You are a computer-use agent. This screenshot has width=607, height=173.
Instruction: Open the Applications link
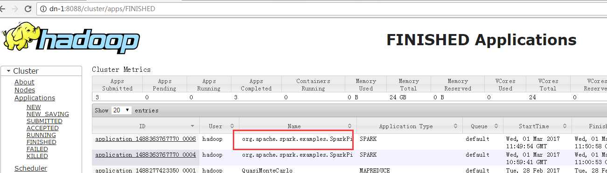(x=35, y=98)
